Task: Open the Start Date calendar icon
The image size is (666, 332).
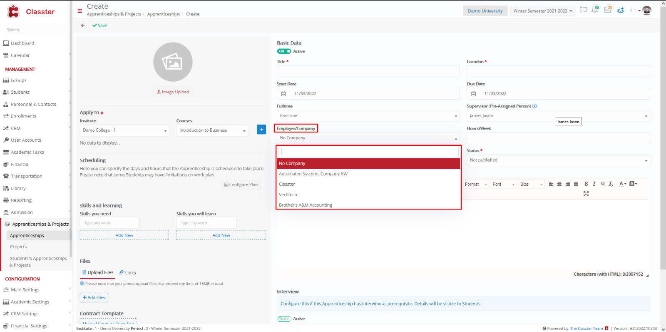Action: coord(283,94)
